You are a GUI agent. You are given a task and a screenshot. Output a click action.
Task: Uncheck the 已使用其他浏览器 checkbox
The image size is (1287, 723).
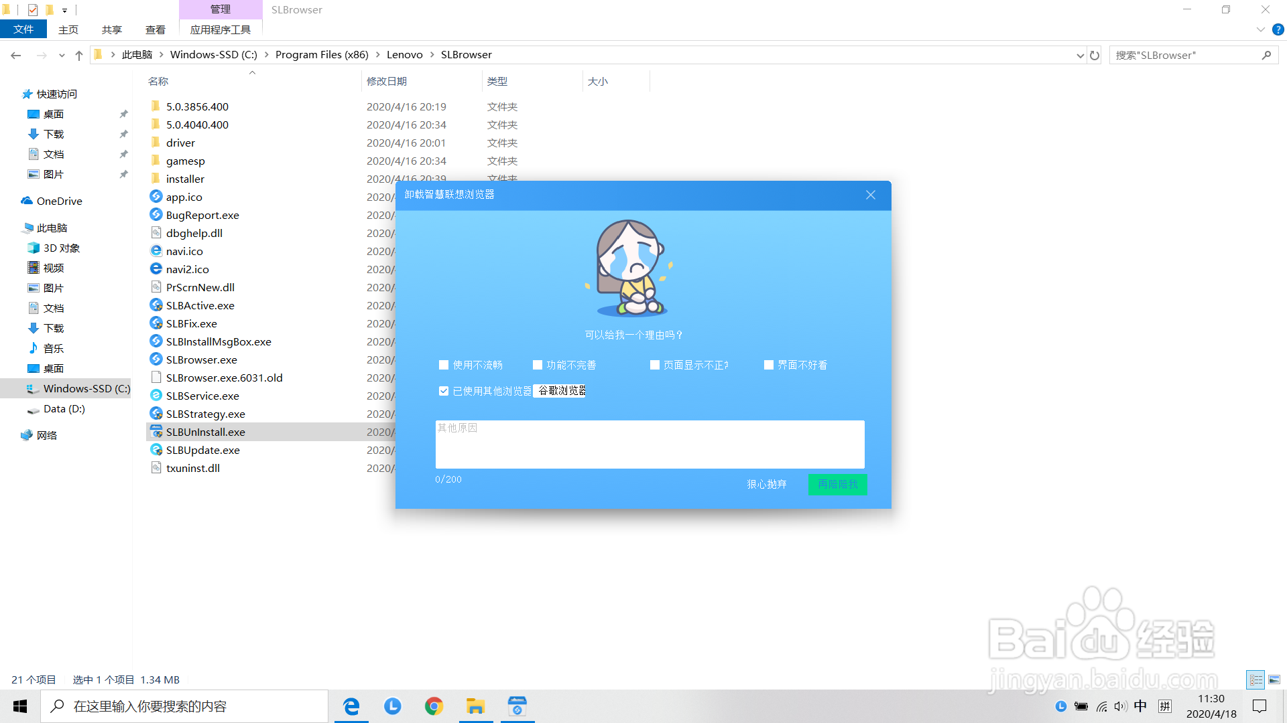(444, 391)
